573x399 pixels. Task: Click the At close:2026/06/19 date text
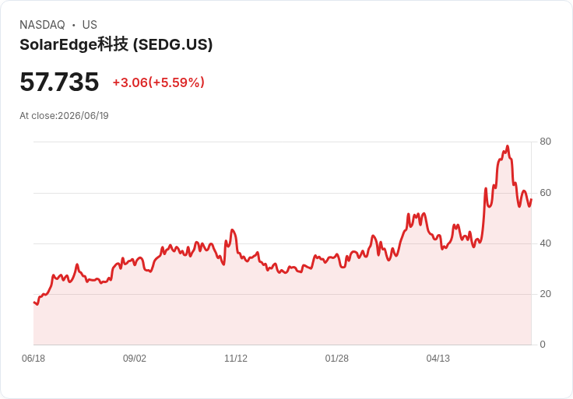tap(64, 116)
